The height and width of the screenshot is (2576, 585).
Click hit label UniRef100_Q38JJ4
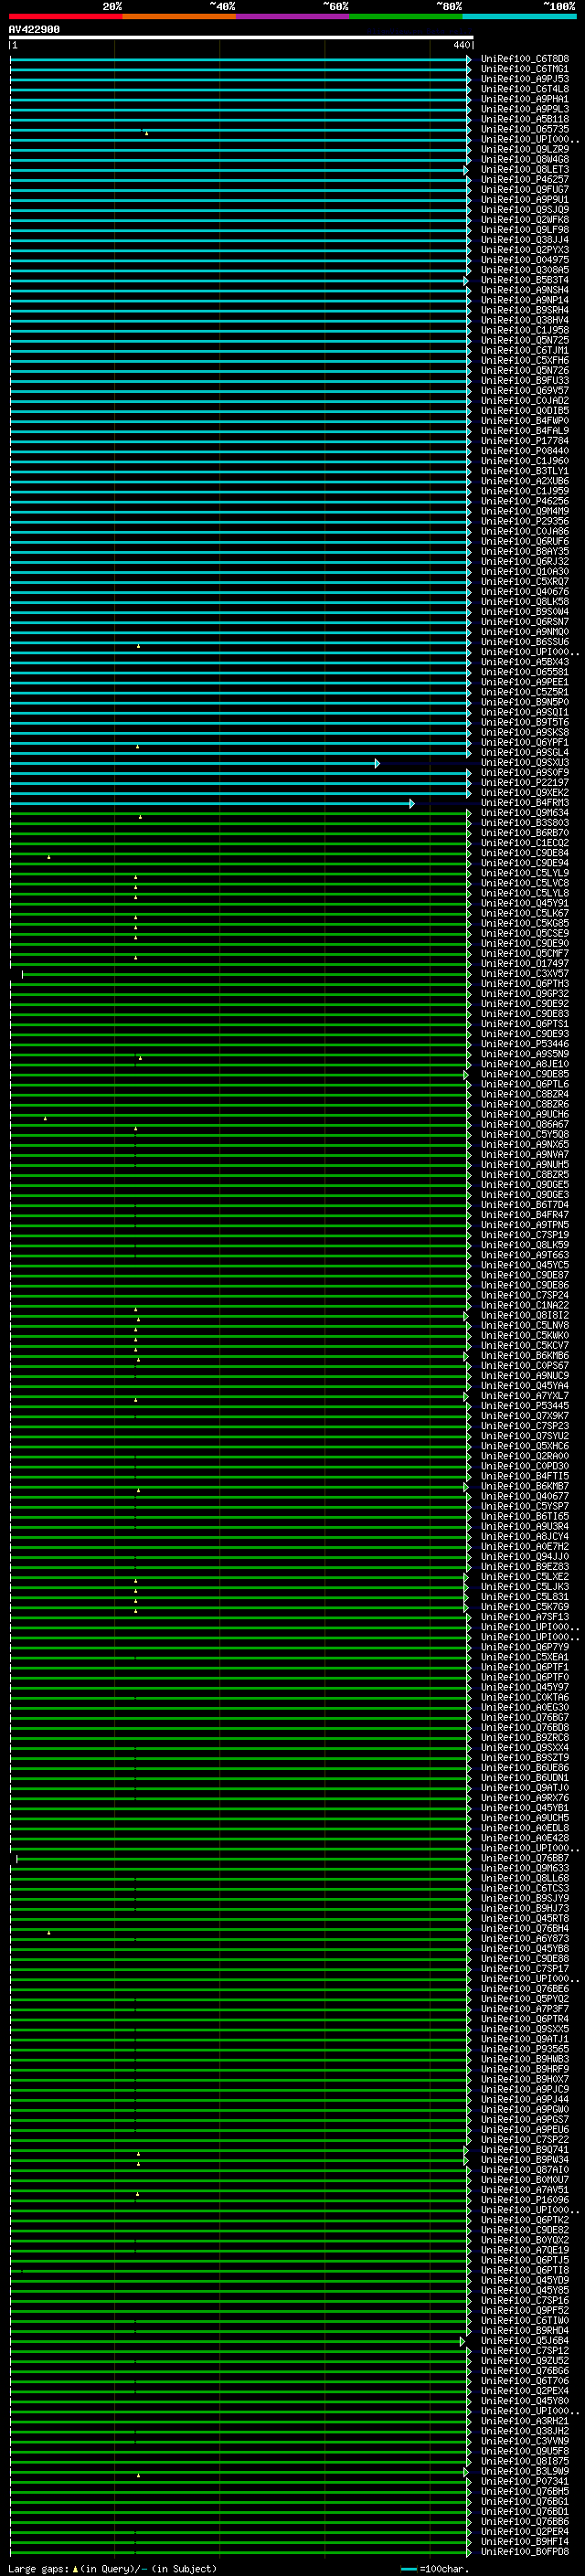click(525, 240)
